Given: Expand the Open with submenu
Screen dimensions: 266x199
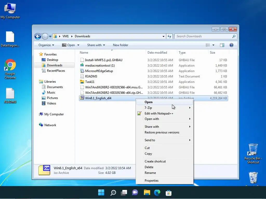Looking at the screenshot, I should (x=164, y=119).
